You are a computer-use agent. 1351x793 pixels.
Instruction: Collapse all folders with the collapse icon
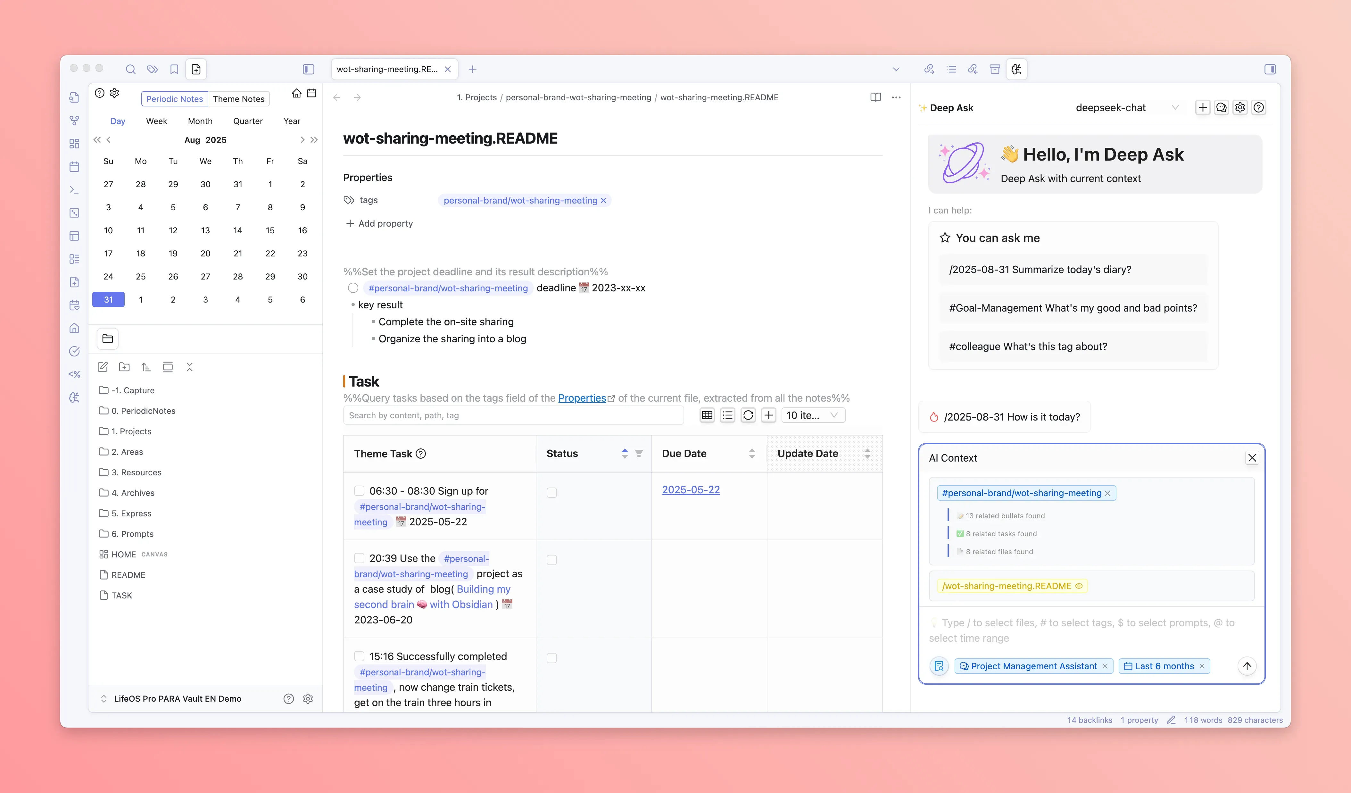(189, 367)
